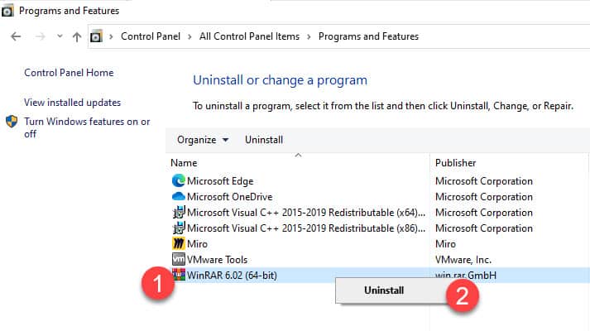Click the Visual C++ x64 Redistributable icon
The image size is (590, 331).
[x=178, y=213]
